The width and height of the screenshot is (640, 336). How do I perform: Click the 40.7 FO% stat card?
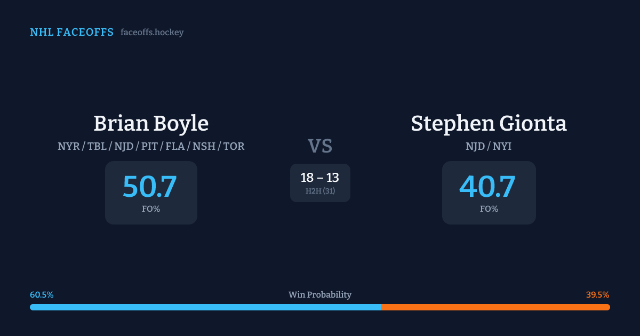pyautogui.click(x=489, y=193)
